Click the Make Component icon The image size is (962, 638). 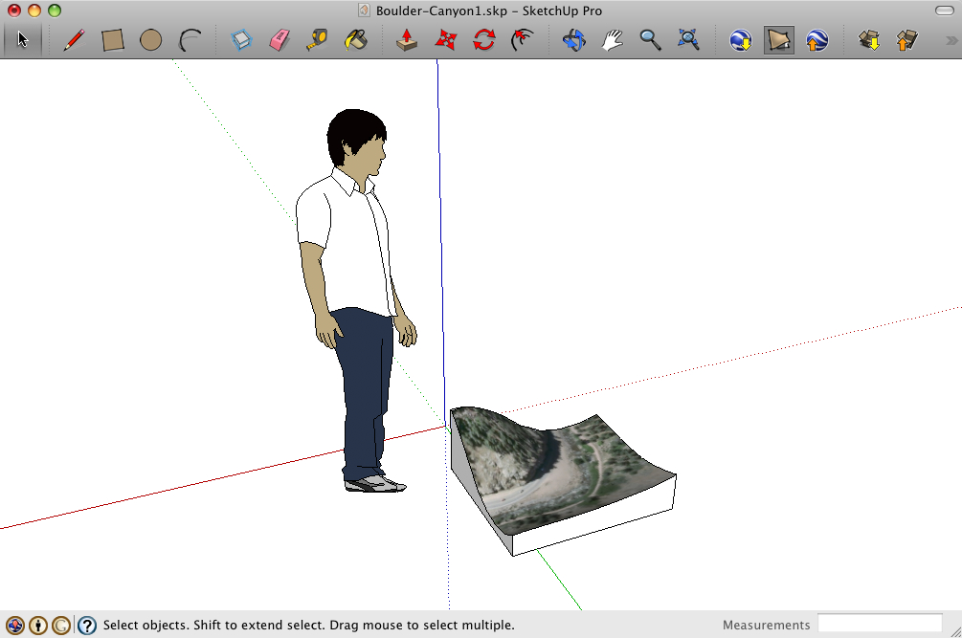coord(242,40)
